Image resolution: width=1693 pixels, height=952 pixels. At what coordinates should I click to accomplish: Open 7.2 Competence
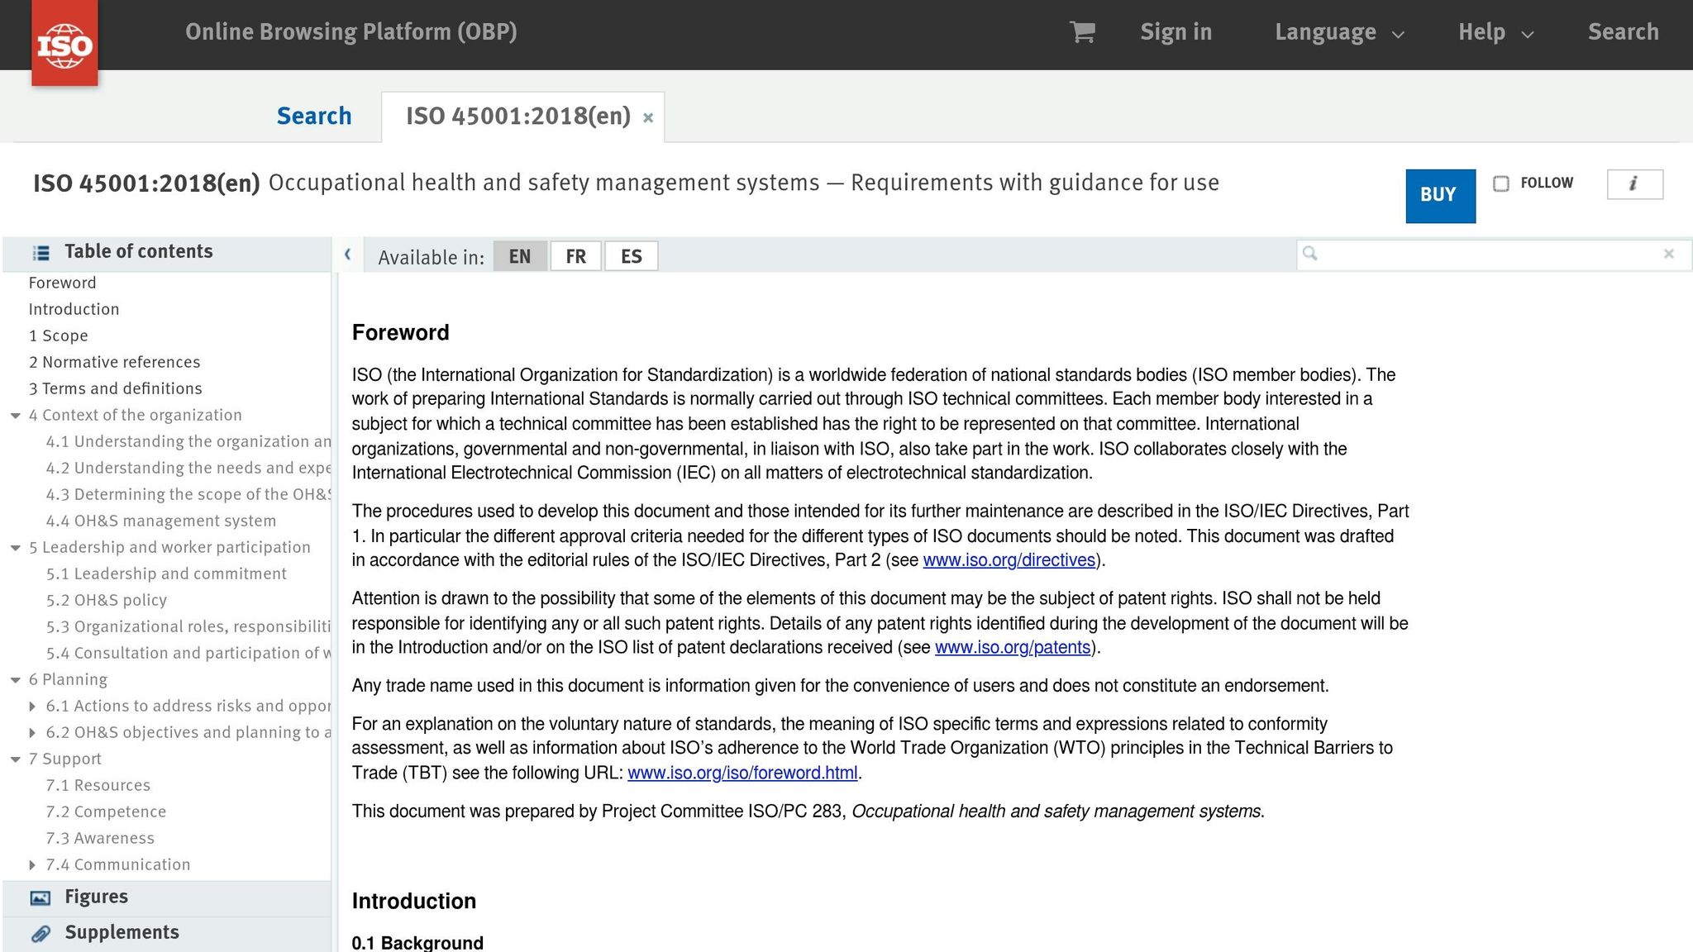(x=106, y=812)
